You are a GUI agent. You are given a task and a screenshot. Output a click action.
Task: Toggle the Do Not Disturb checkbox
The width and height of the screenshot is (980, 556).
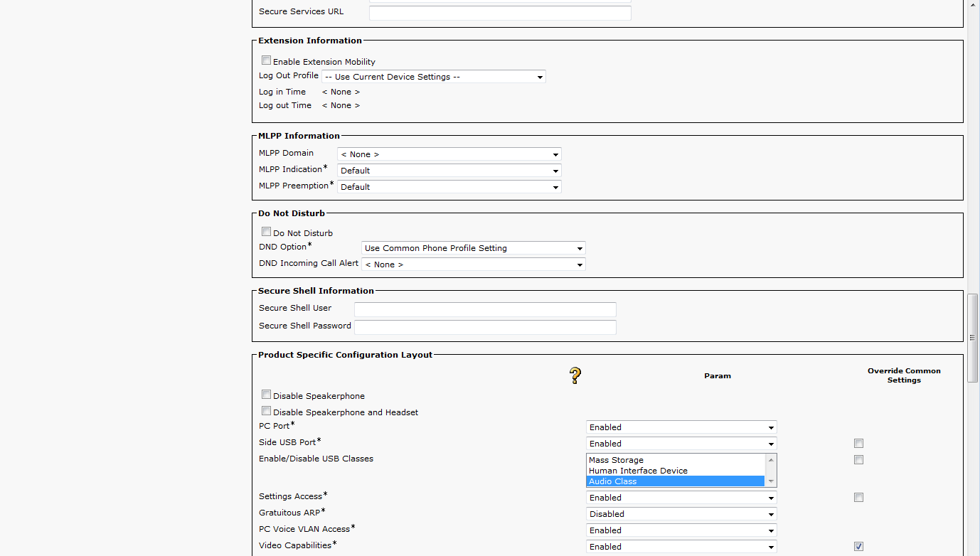[266, 232]
